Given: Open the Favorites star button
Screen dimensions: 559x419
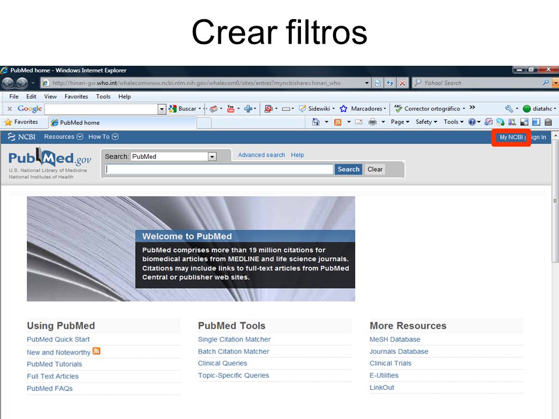Looking at the screenshot, I should [x=22, y=122].
